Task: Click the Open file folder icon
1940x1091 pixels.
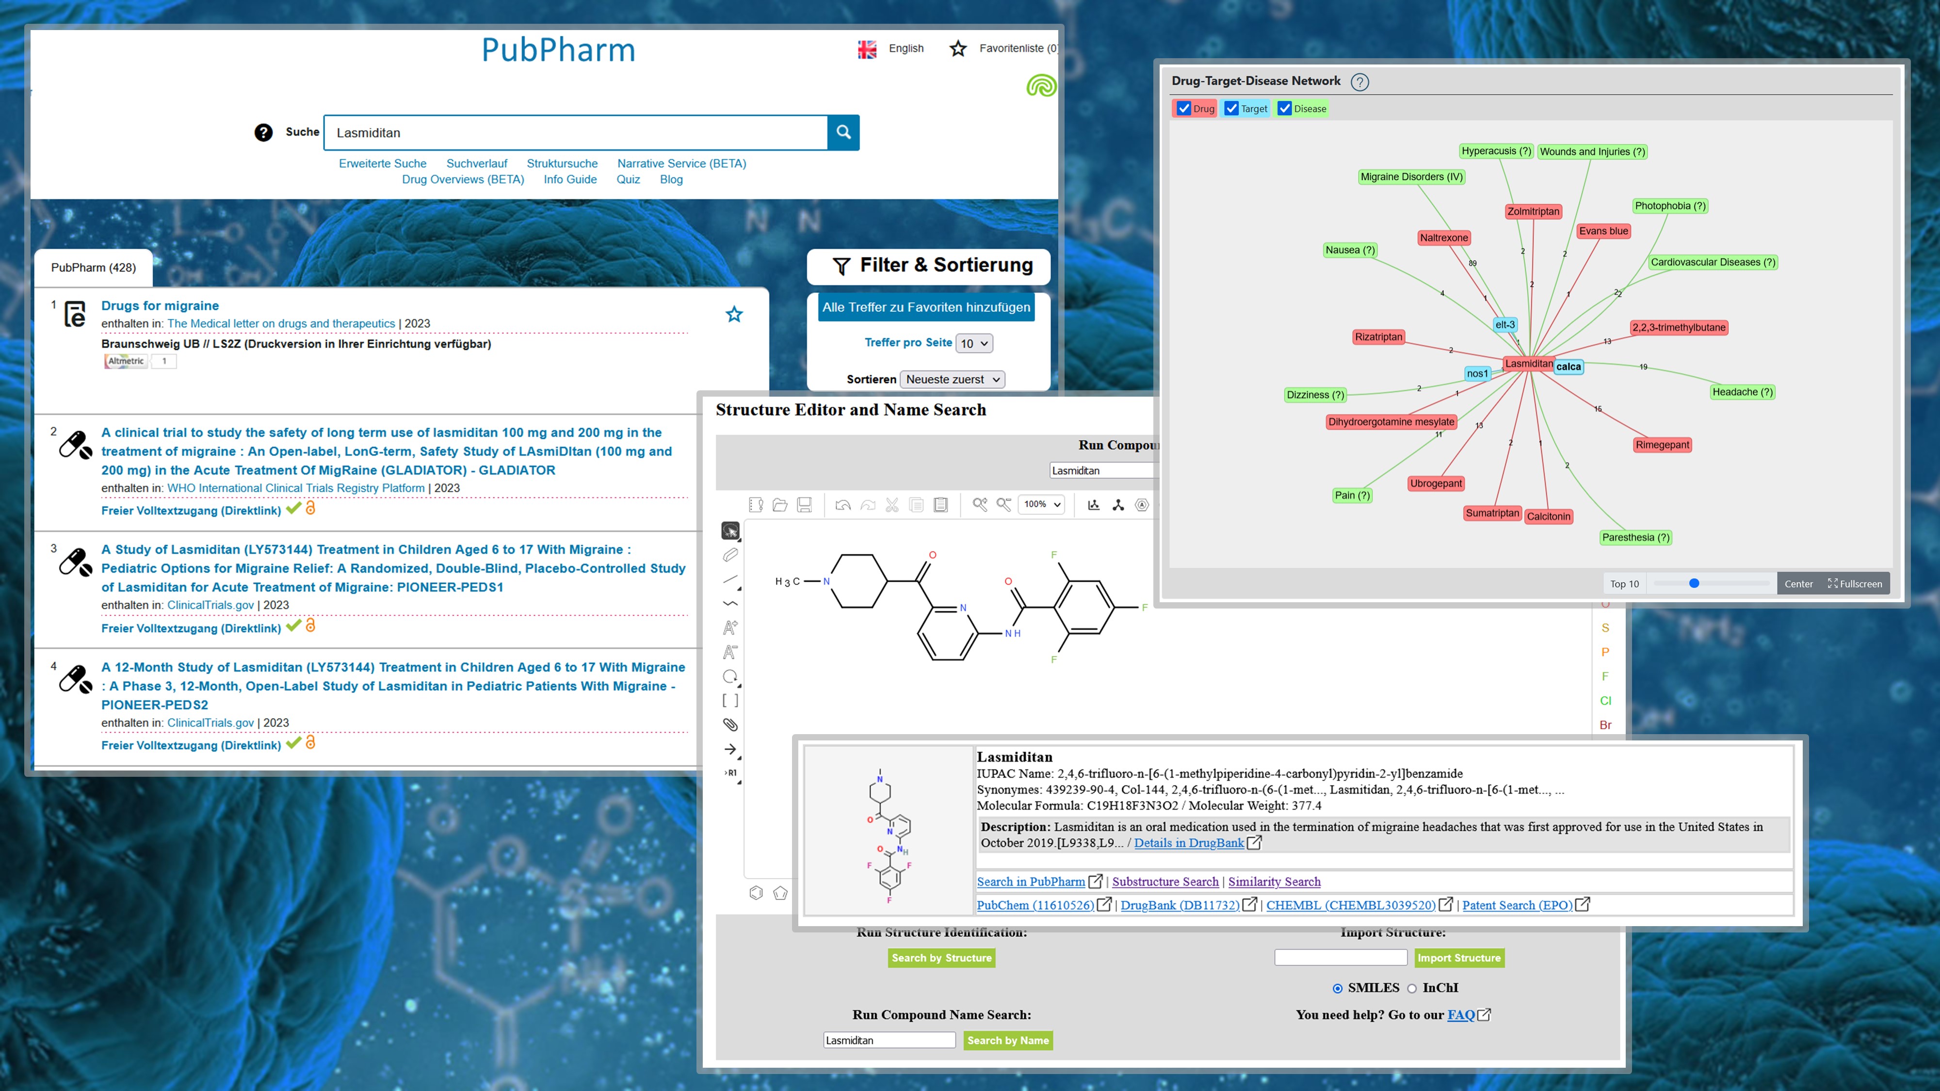Action: pyautogui.click(x=780, y=505)
